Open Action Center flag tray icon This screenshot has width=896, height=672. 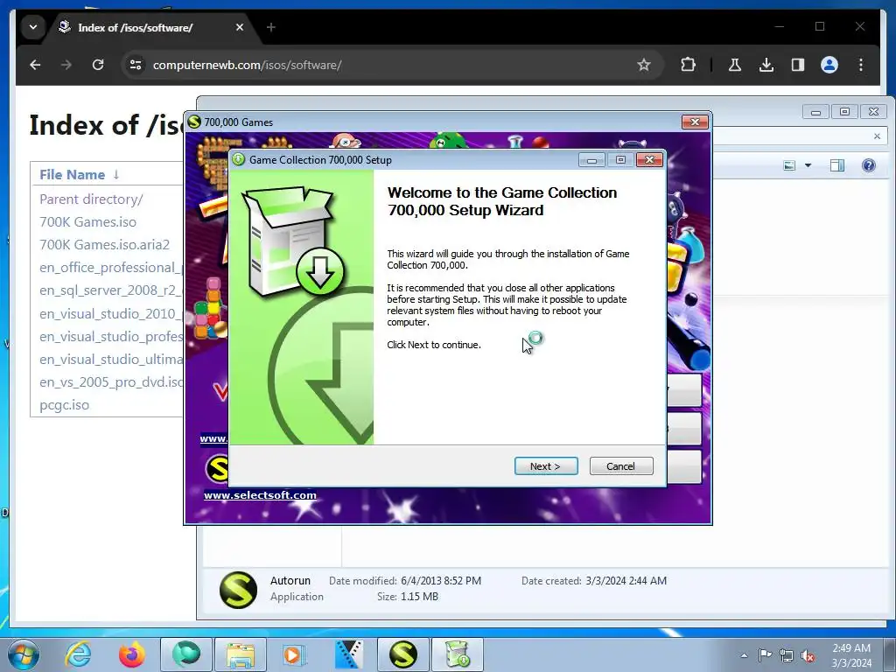(x=765, y=655)
